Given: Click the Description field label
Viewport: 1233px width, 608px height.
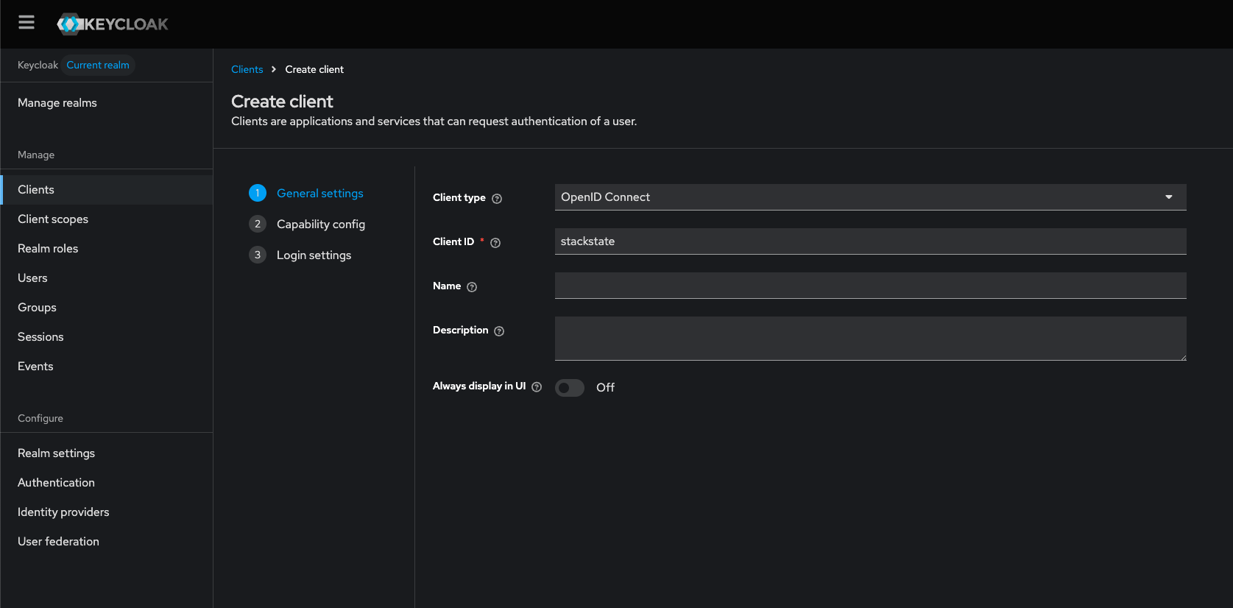Looking at the screenshot, I should click(x=461, y=330).
